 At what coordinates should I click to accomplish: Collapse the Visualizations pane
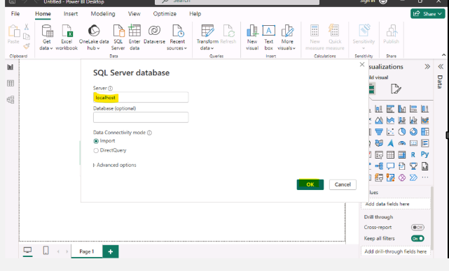pyautogui.click(x=427, y=66)
